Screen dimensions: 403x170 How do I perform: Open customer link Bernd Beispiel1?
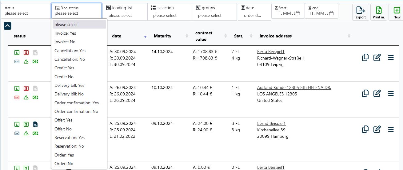tap(271, 124)
